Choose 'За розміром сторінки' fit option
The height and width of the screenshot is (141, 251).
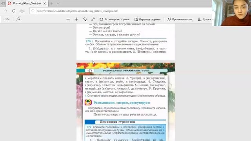(x=115, y=19)
